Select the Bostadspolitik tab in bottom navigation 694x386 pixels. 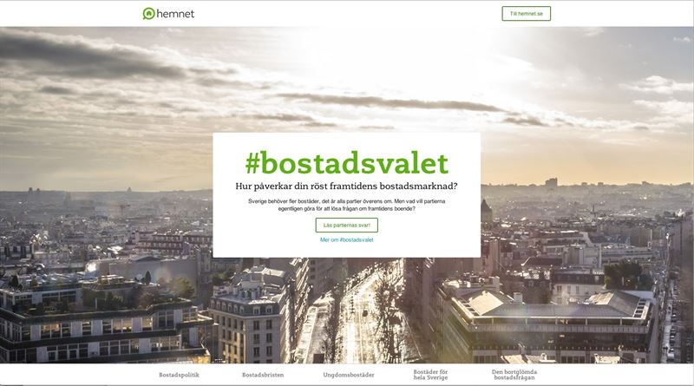180,375
